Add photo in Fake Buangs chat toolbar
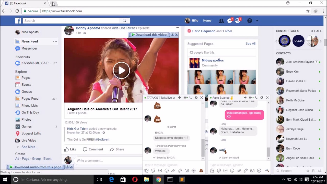Viewport: 327px width, 184px height. coord(212,171)
